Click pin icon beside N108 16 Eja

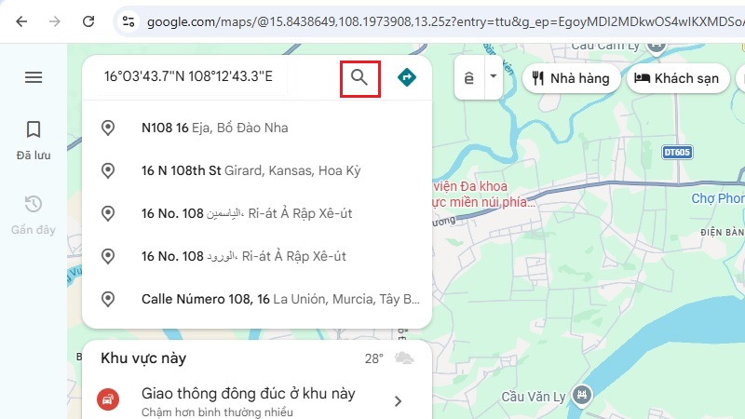coord(108,128)
